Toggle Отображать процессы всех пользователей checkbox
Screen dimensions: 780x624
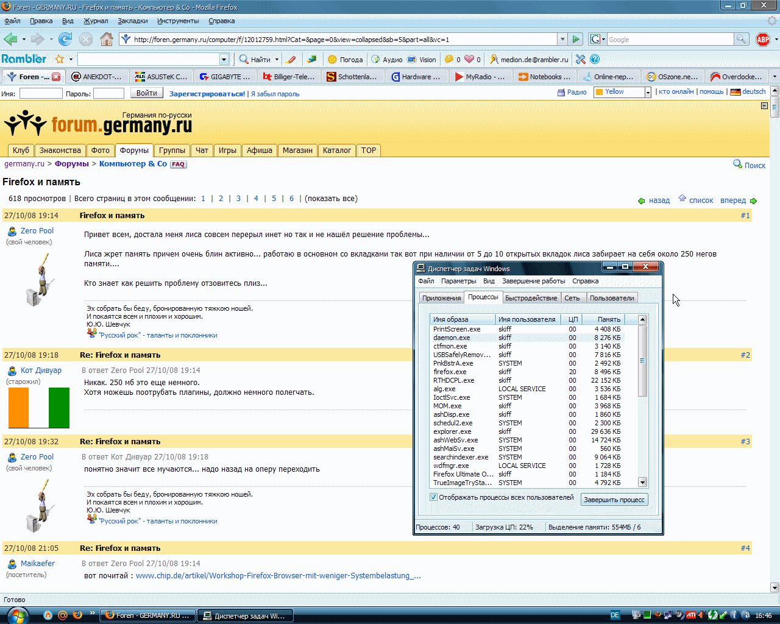click(x=433, y=497)
